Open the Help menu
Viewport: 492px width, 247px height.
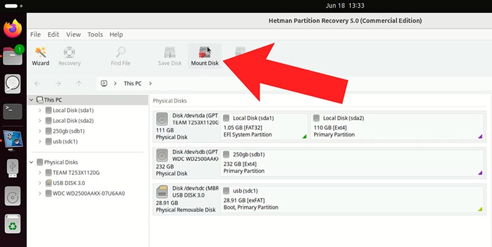coord(116,34)
